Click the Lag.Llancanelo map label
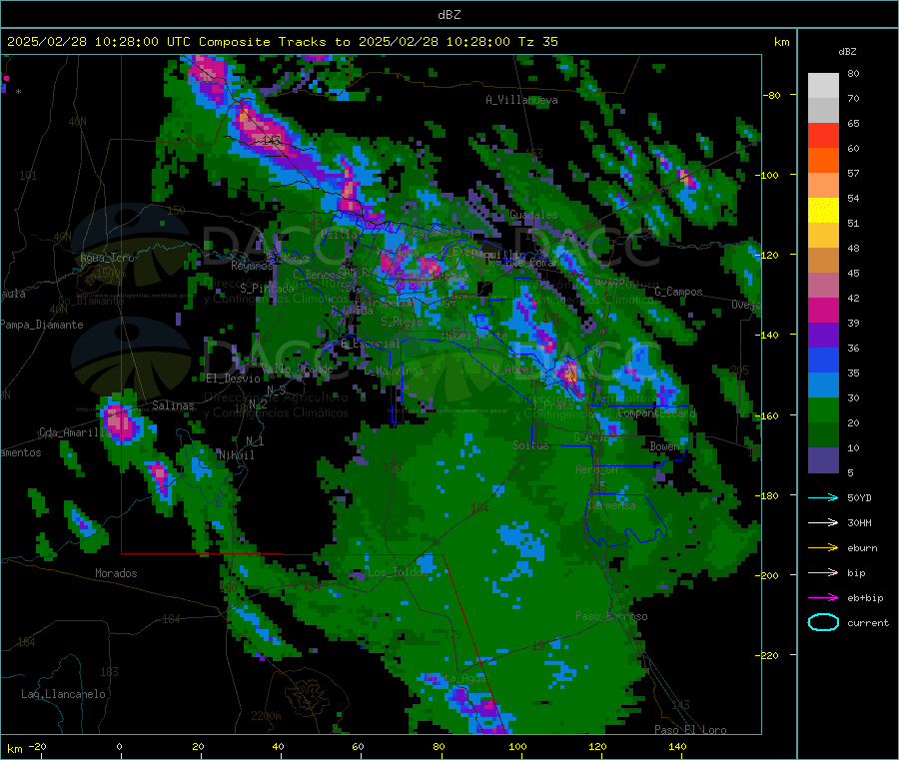 (x=63, y=694)
